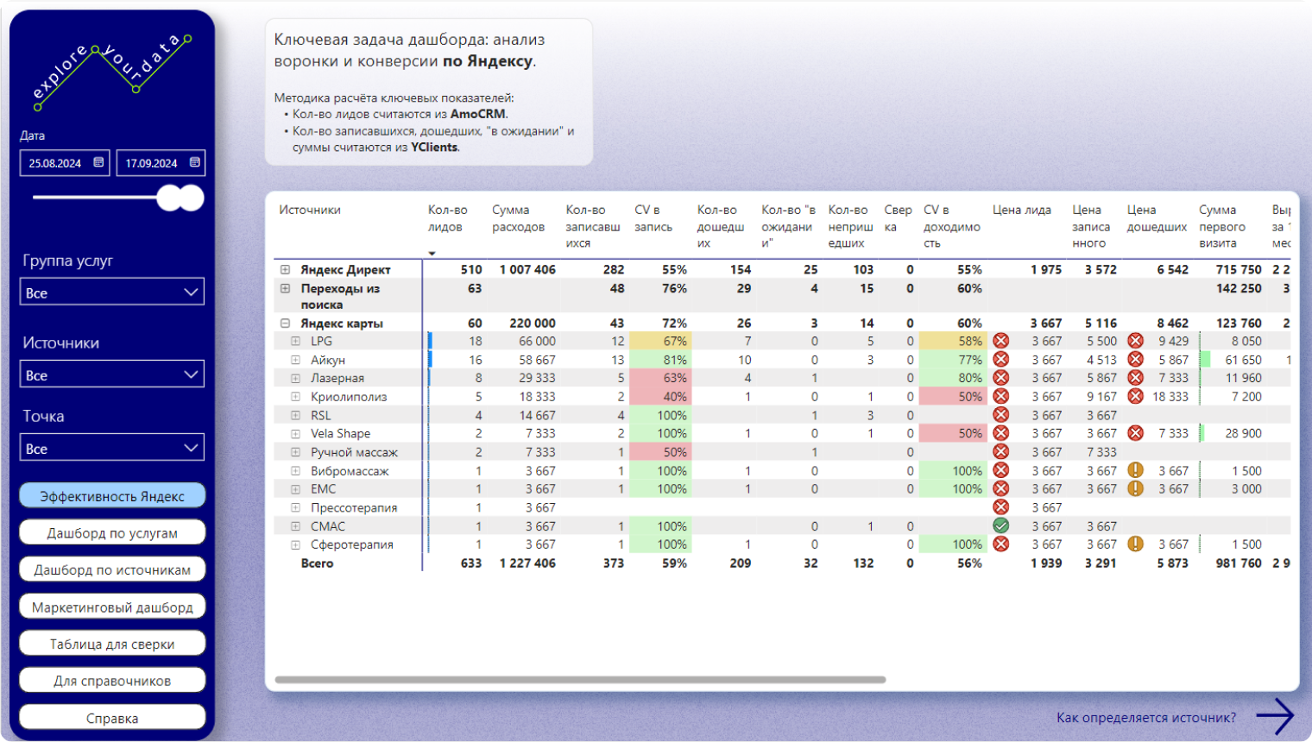Click red X icon before EMC Цена лида
Viewport: 1312px width, 742px height.
coord(1001,488)
